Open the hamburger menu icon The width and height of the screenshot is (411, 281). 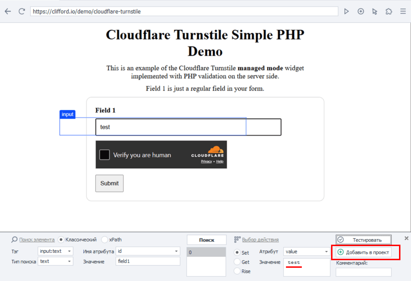coord(403,11)
